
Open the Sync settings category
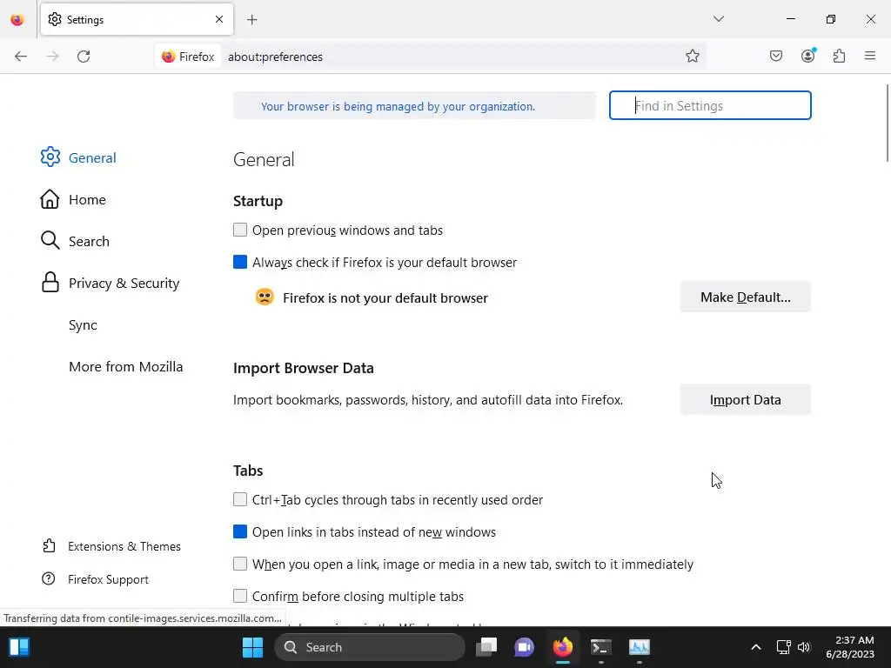[x=83, y=325]
